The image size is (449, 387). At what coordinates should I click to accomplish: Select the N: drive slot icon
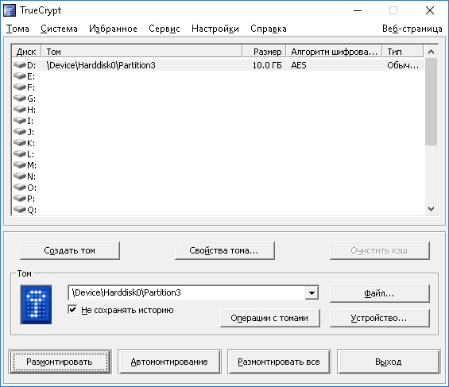pyautogui.click(x=20, y=176)
